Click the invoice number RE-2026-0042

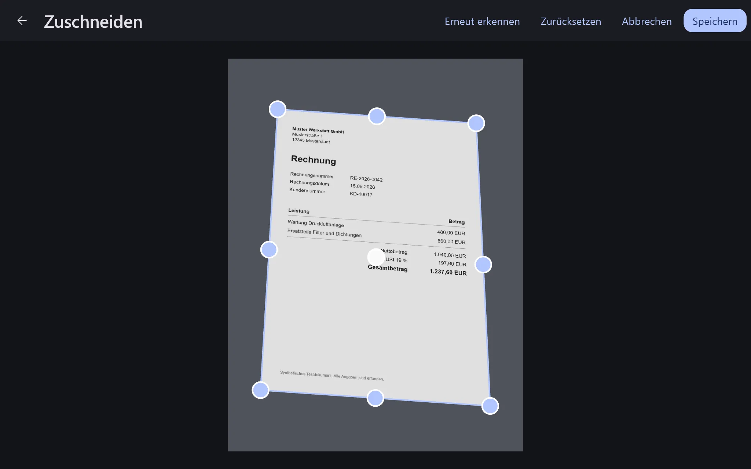pos(366,179)
